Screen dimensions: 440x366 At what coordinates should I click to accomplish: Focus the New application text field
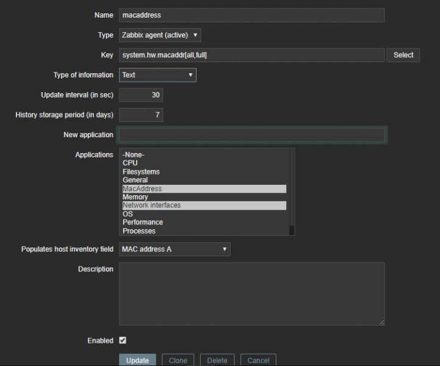pos(251,135)
